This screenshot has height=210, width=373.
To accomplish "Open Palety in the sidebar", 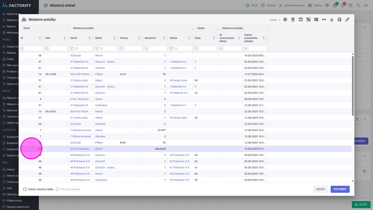I will (10, 59).
